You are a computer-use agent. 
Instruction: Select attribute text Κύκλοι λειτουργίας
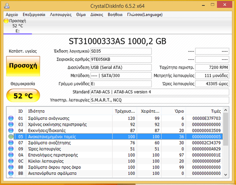coord(46,161)
